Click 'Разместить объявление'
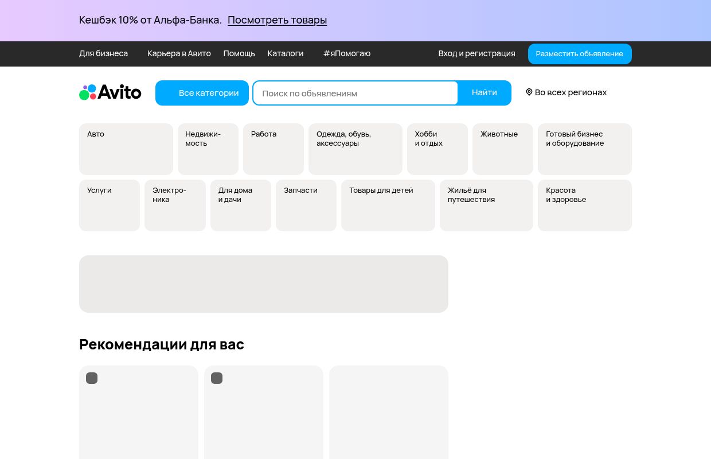This screenshot has width=711, height=459. click(x=579, y=53)
